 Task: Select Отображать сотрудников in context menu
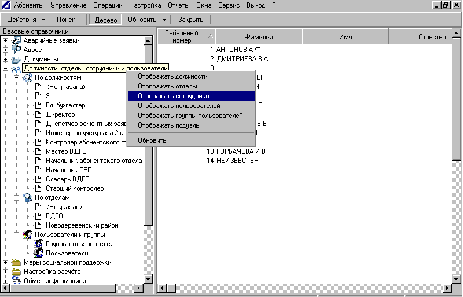[175, 96]
